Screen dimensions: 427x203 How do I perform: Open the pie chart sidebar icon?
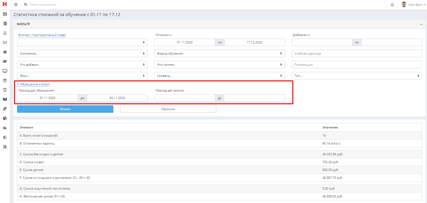[5, 118]
